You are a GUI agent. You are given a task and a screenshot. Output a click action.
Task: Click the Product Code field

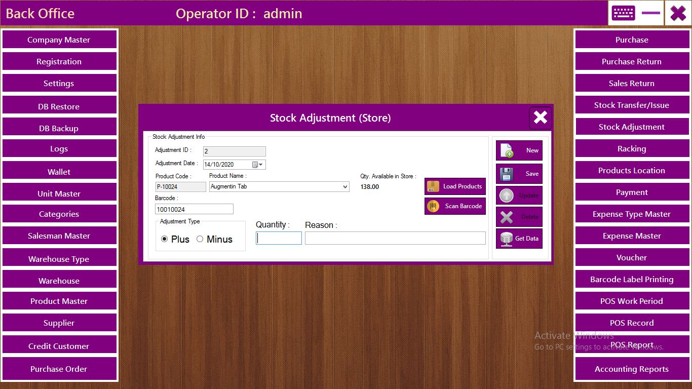point(180,187)
